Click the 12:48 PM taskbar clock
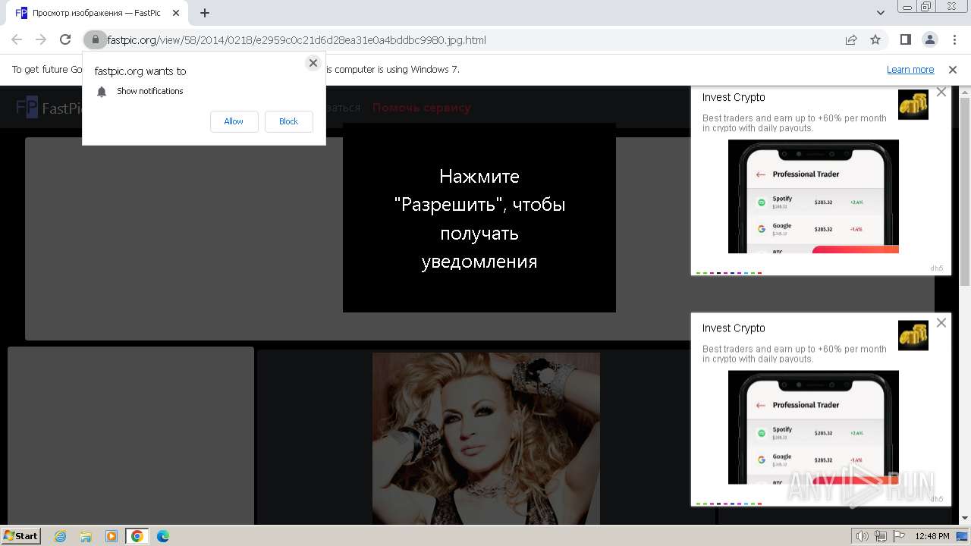 [932, 536]
